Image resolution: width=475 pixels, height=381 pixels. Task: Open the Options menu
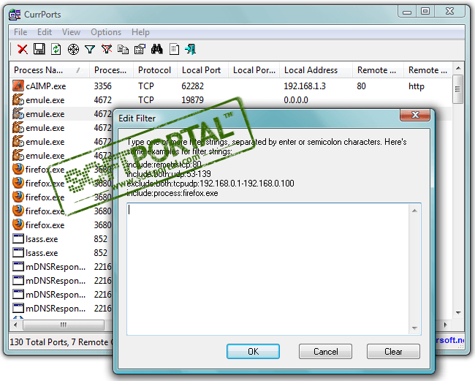coord(106,32)
